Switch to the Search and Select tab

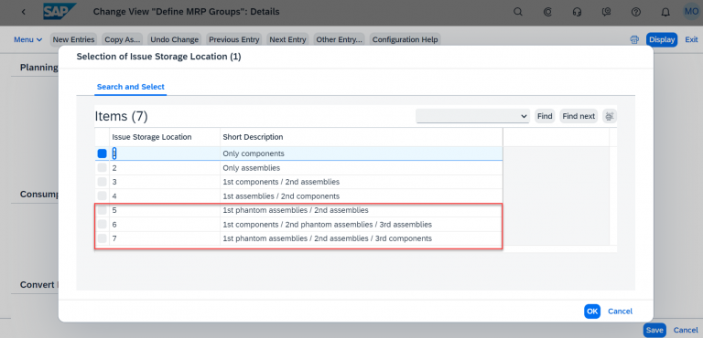pos(131,87)
